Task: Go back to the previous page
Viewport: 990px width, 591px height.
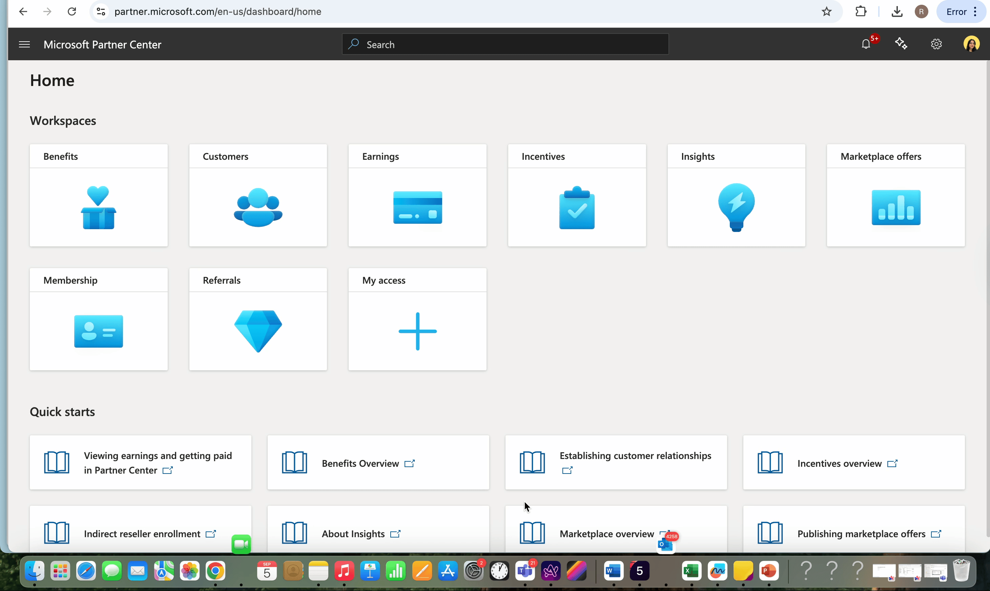Action: (x=23, y=12)
